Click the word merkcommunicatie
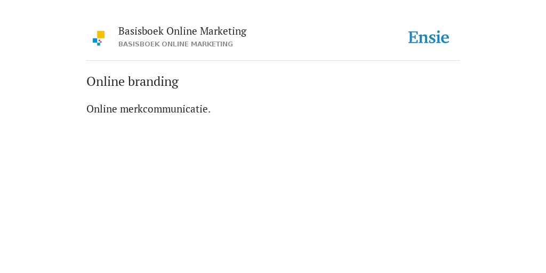Screen dimensions: 546x273 pyautogui.click(x=164, y=109)
